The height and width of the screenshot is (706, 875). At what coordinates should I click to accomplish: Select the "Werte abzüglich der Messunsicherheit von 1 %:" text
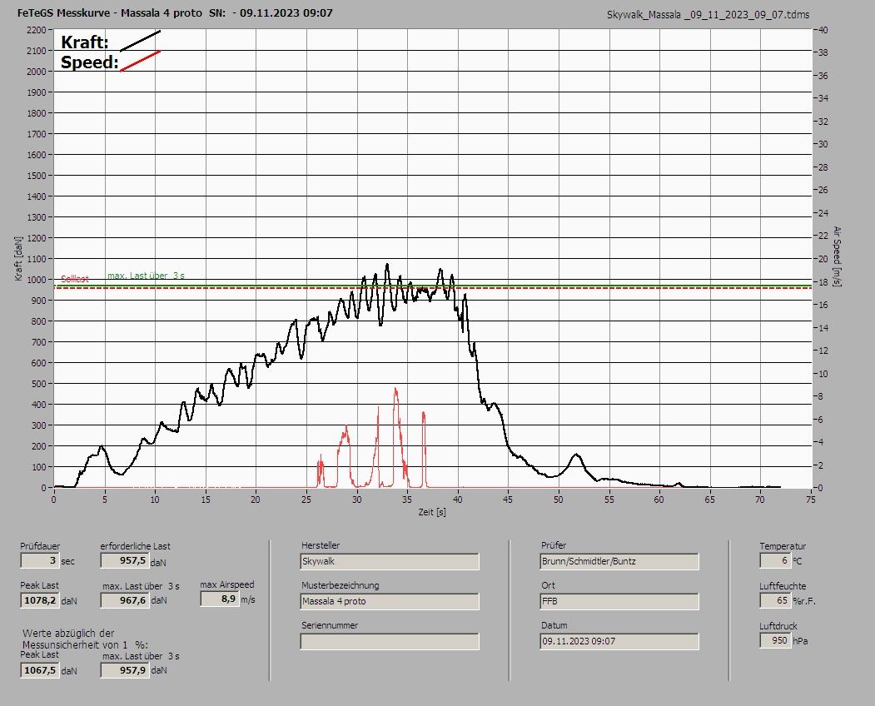[86, 639]
